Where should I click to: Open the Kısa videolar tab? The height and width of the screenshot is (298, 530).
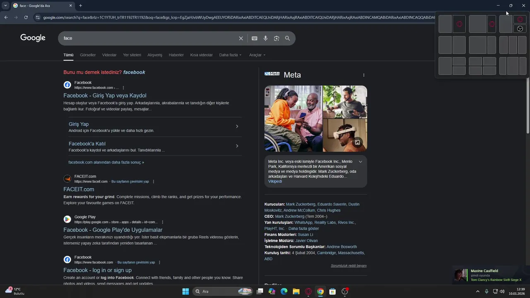pos(201,55)
